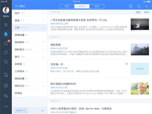The width and height of the screenshot is (152, 114).
Task: Open notifications bell with 37 badge
Action: pos(6,43)
